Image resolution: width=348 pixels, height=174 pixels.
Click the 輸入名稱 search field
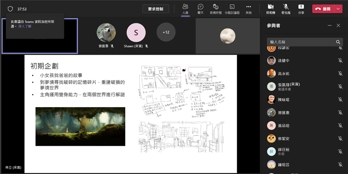301,42
